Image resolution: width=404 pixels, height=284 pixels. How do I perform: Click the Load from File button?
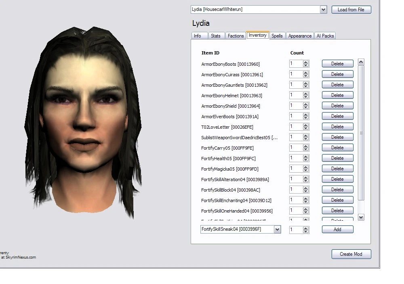click(351, 10)
